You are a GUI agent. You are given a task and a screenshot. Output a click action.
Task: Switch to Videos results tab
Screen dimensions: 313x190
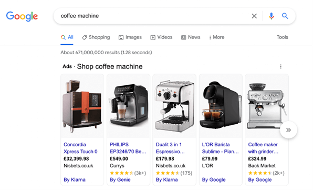(161, 37)
